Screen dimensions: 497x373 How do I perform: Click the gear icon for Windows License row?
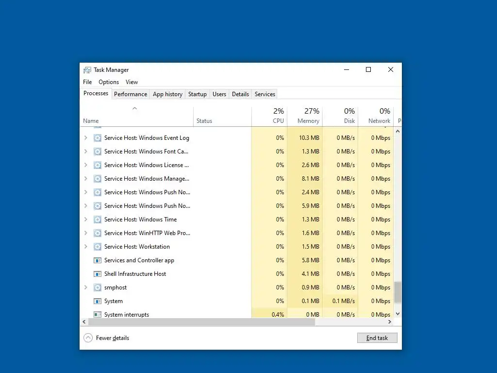tap(97, 165)
